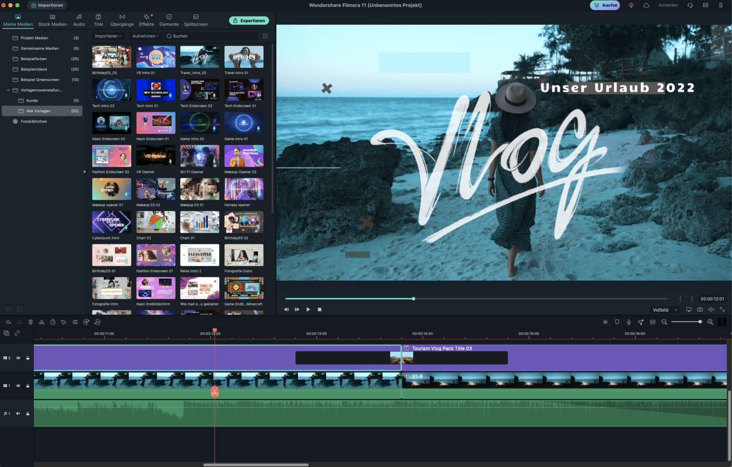732x467 pixels.
Task: Click the scissors split tool in timeline toolbar
Action: (x=42, y=322)
